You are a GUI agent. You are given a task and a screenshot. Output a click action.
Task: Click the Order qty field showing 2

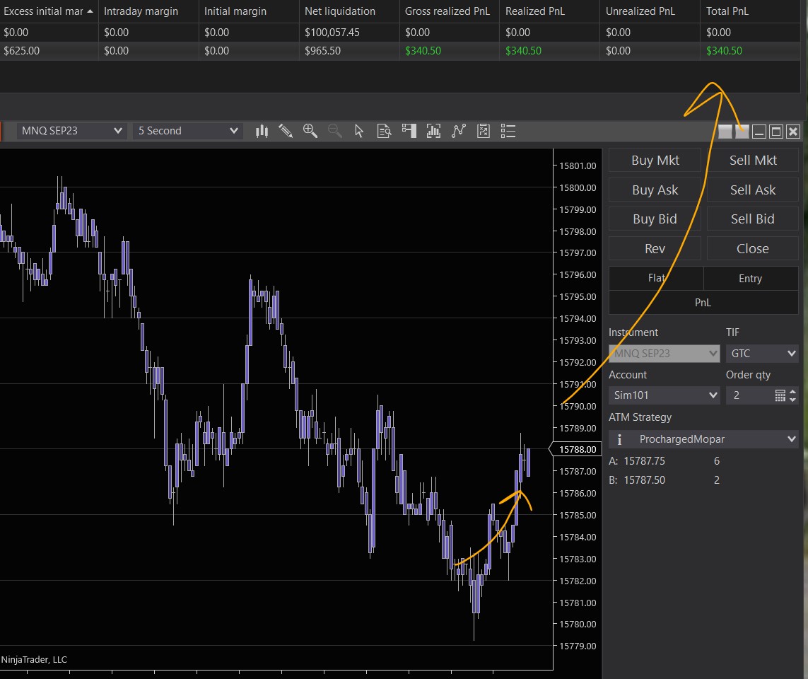pyautogui.click(x=749, y=395)
